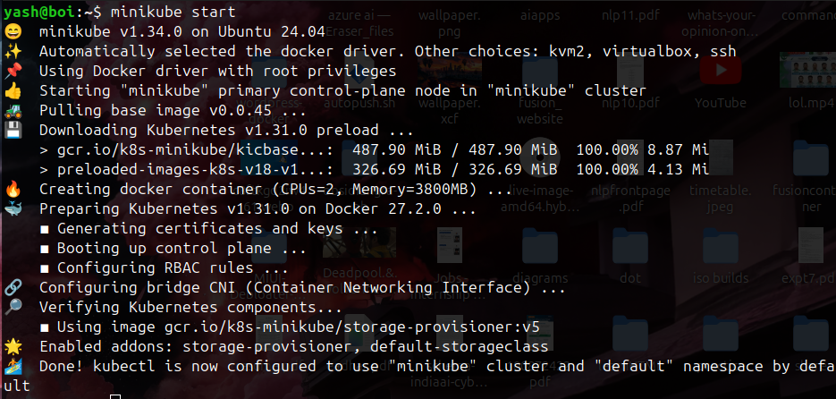Click the terminal cursor on the last line
The image size is (836, 399).
tap(115, 396)
